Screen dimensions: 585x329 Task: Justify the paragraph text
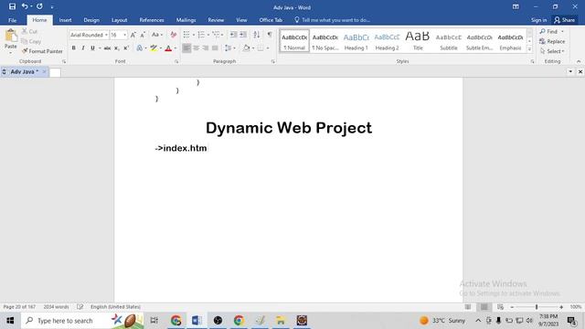point(215,48)
